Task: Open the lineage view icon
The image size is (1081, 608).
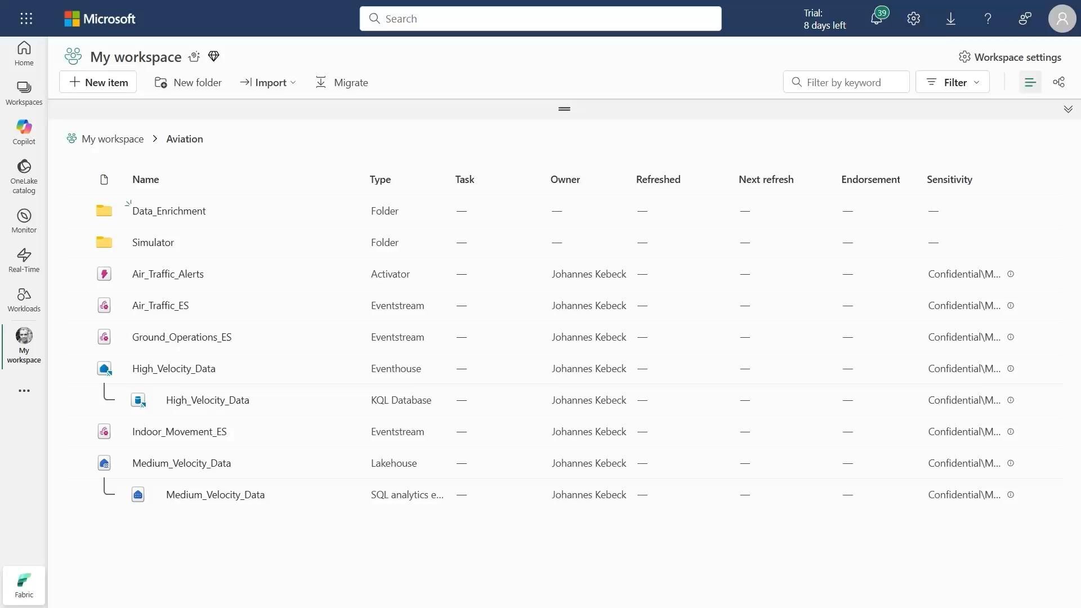Action: click(x=1058, y=82)
